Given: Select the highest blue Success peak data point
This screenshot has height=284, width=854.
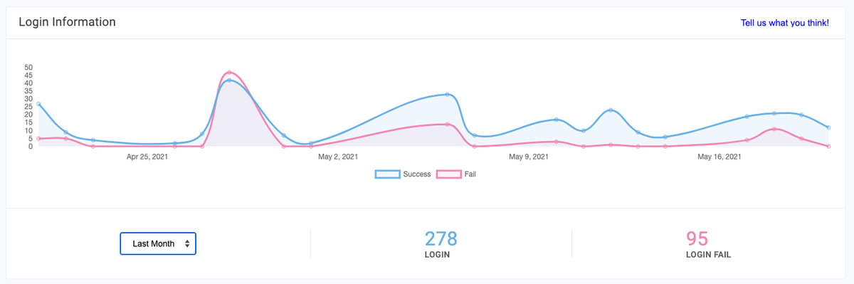Looking at the screenshot, I should point(229,80).
